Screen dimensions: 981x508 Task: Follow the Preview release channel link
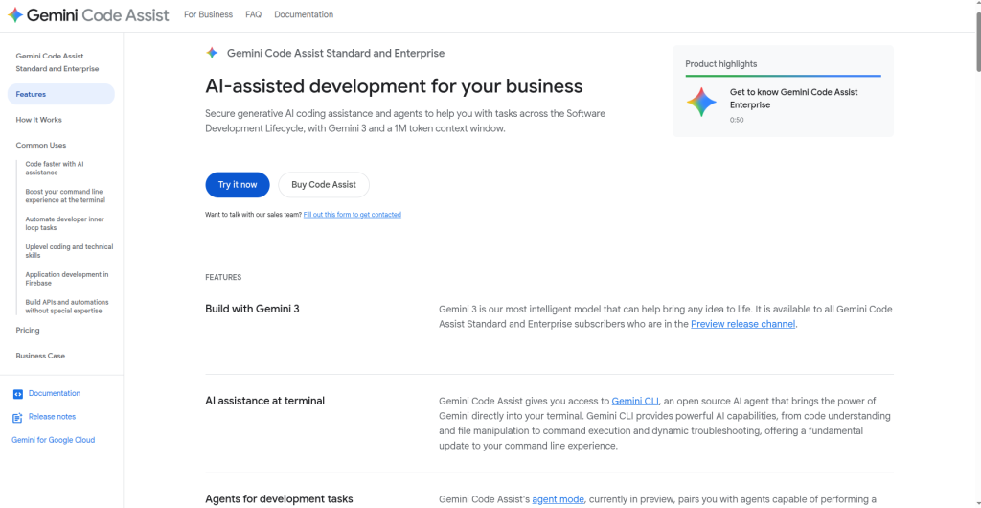pyautogui.click(x=742, y=324)
